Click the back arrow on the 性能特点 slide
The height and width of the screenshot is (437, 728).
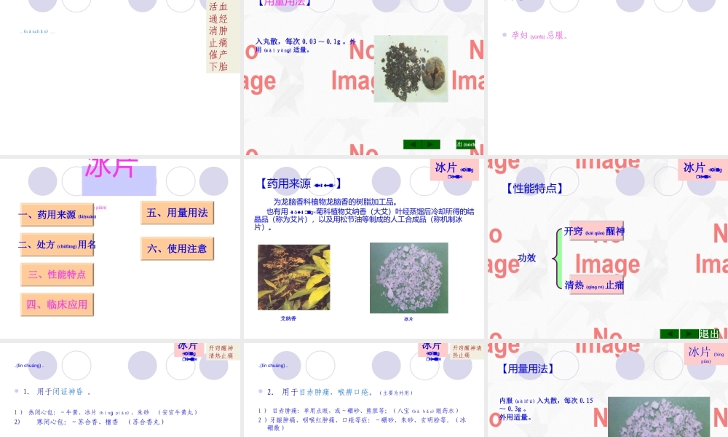670,334
